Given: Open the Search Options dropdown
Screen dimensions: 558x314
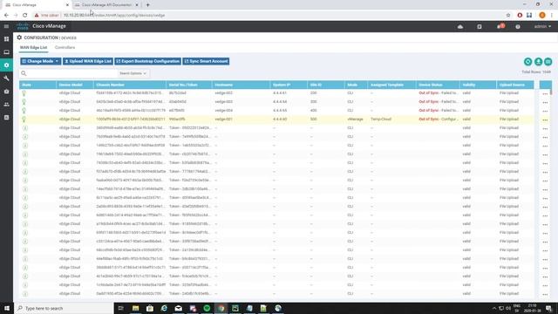Looking at the screenshot, I should pyautogui.click(x=133, y=73).
